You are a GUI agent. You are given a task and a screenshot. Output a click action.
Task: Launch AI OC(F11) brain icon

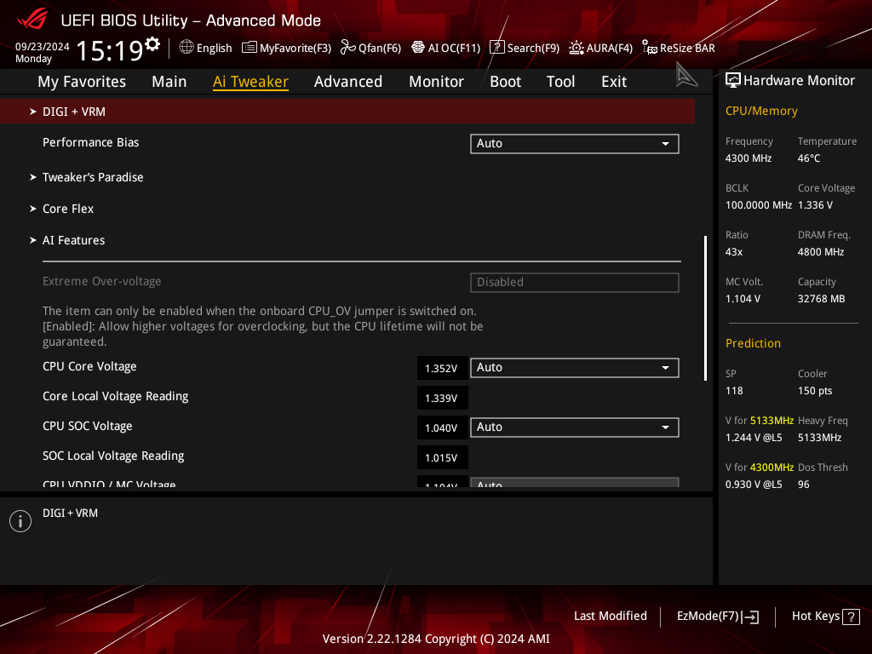tap(417, 48)
